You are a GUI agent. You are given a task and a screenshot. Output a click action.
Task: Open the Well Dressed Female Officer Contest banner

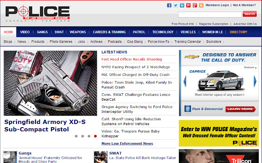click(x=219, y=133)
